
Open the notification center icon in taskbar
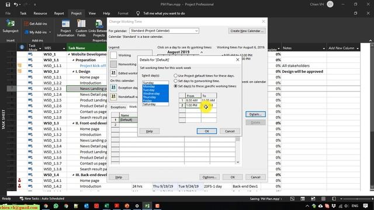pyautogui.click(x=365, y=206)
